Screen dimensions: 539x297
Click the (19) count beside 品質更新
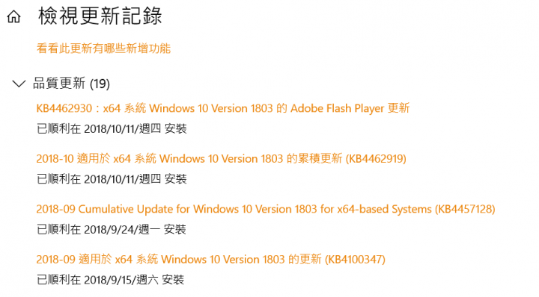click(x=100, y=84)
